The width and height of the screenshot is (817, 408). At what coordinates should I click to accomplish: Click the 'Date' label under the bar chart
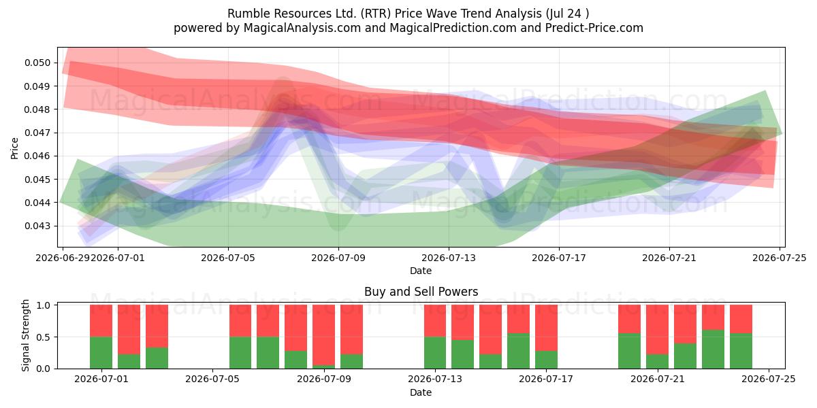pos(421,392)
